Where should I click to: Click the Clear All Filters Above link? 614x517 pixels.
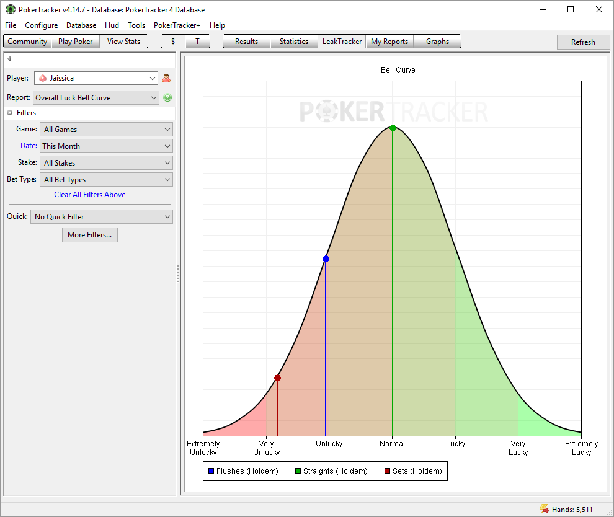click(90, 195)
